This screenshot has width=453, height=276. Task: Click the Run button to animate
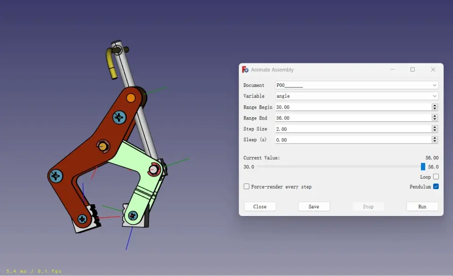click(422, 207)
